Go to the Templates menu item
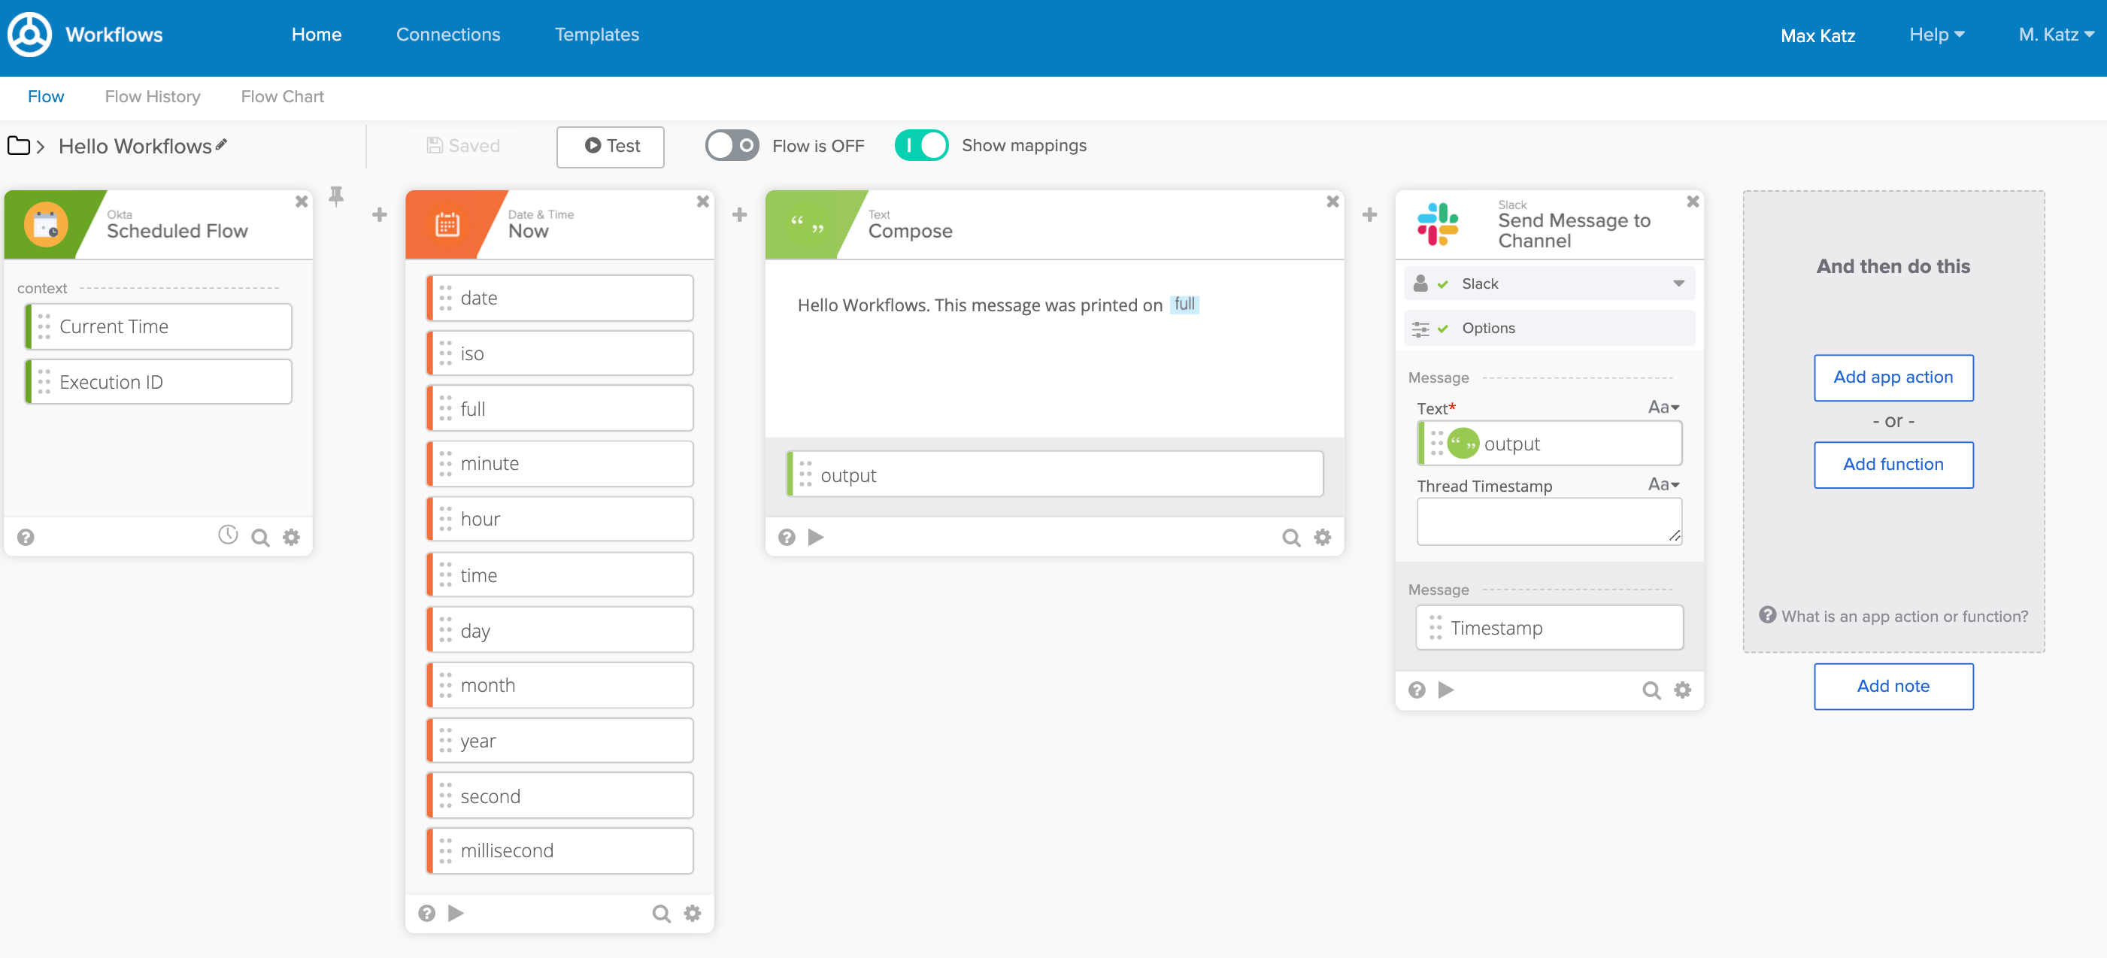The image size is (2107, 958). [596, 35]
